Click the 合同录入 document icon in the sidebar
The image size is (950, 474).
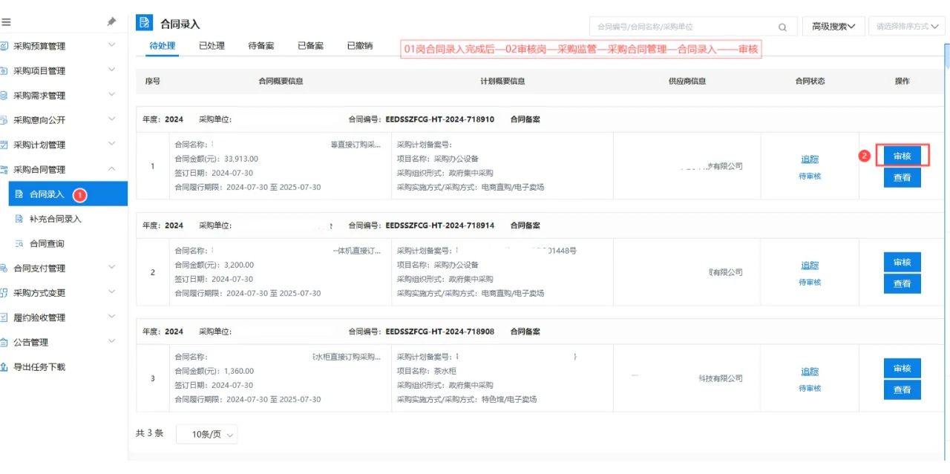[19, 194]
